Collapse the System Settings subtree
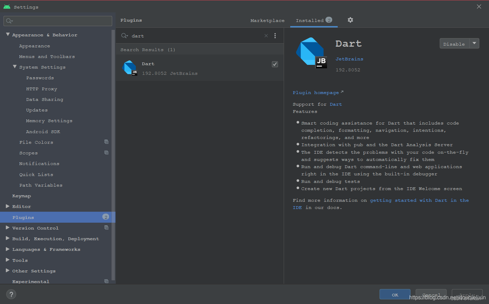Viewport: 489px width, 304px height. pos(15,67)
